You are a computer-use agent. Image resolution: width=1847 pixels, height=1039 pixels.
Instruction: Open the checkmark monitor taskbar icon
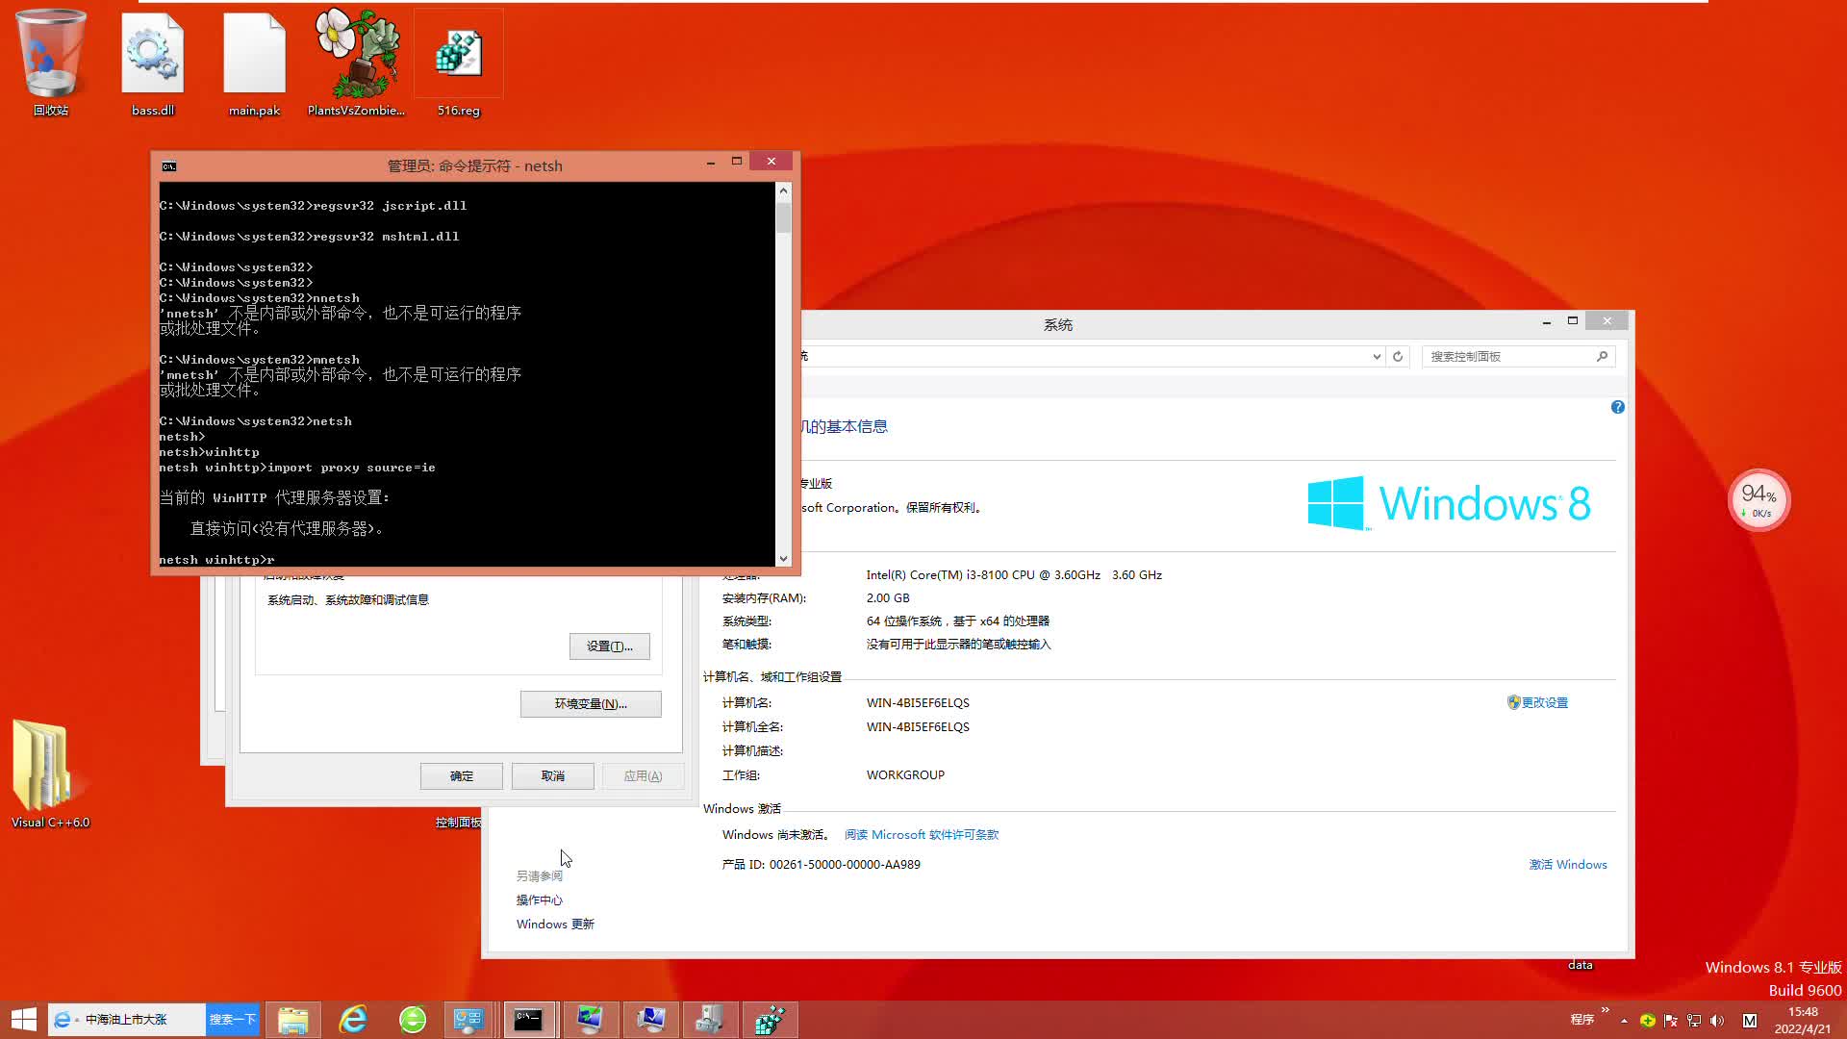(651, 1020)
